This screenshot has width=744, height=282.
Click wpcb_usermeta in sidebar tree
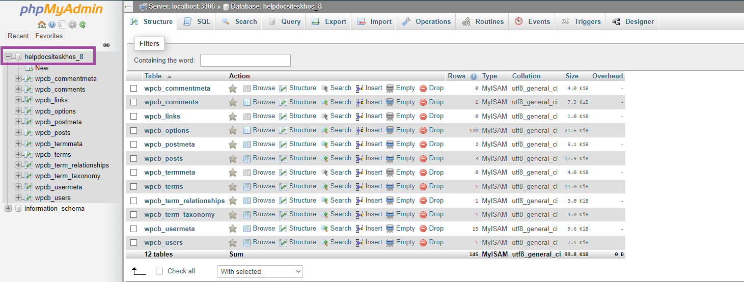coord(59,187)
